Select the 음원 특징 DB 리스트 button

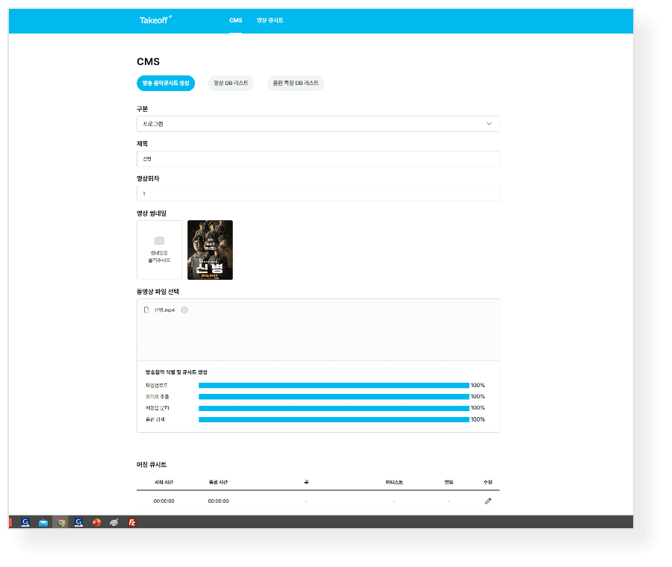(x=296, y=84)
